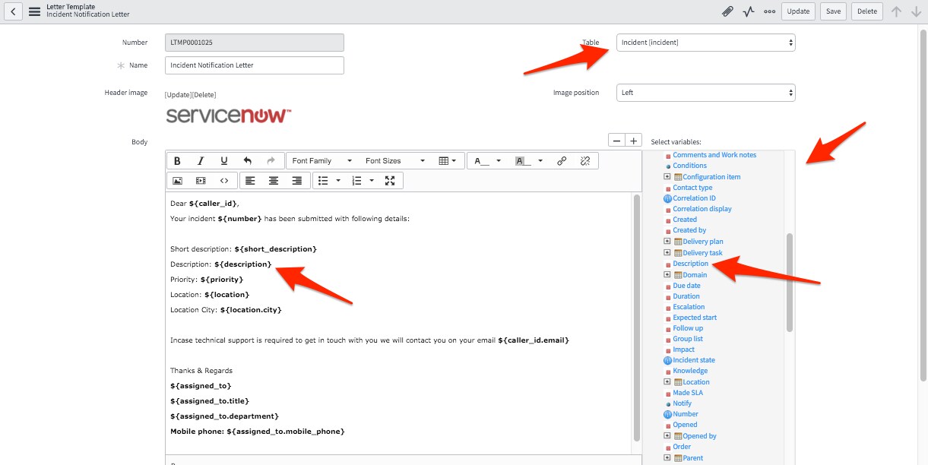Select the Incident state variable

(694, 360)
